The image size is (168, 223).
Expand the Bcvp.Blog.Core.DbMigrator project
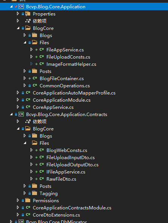tap(11, 221)
